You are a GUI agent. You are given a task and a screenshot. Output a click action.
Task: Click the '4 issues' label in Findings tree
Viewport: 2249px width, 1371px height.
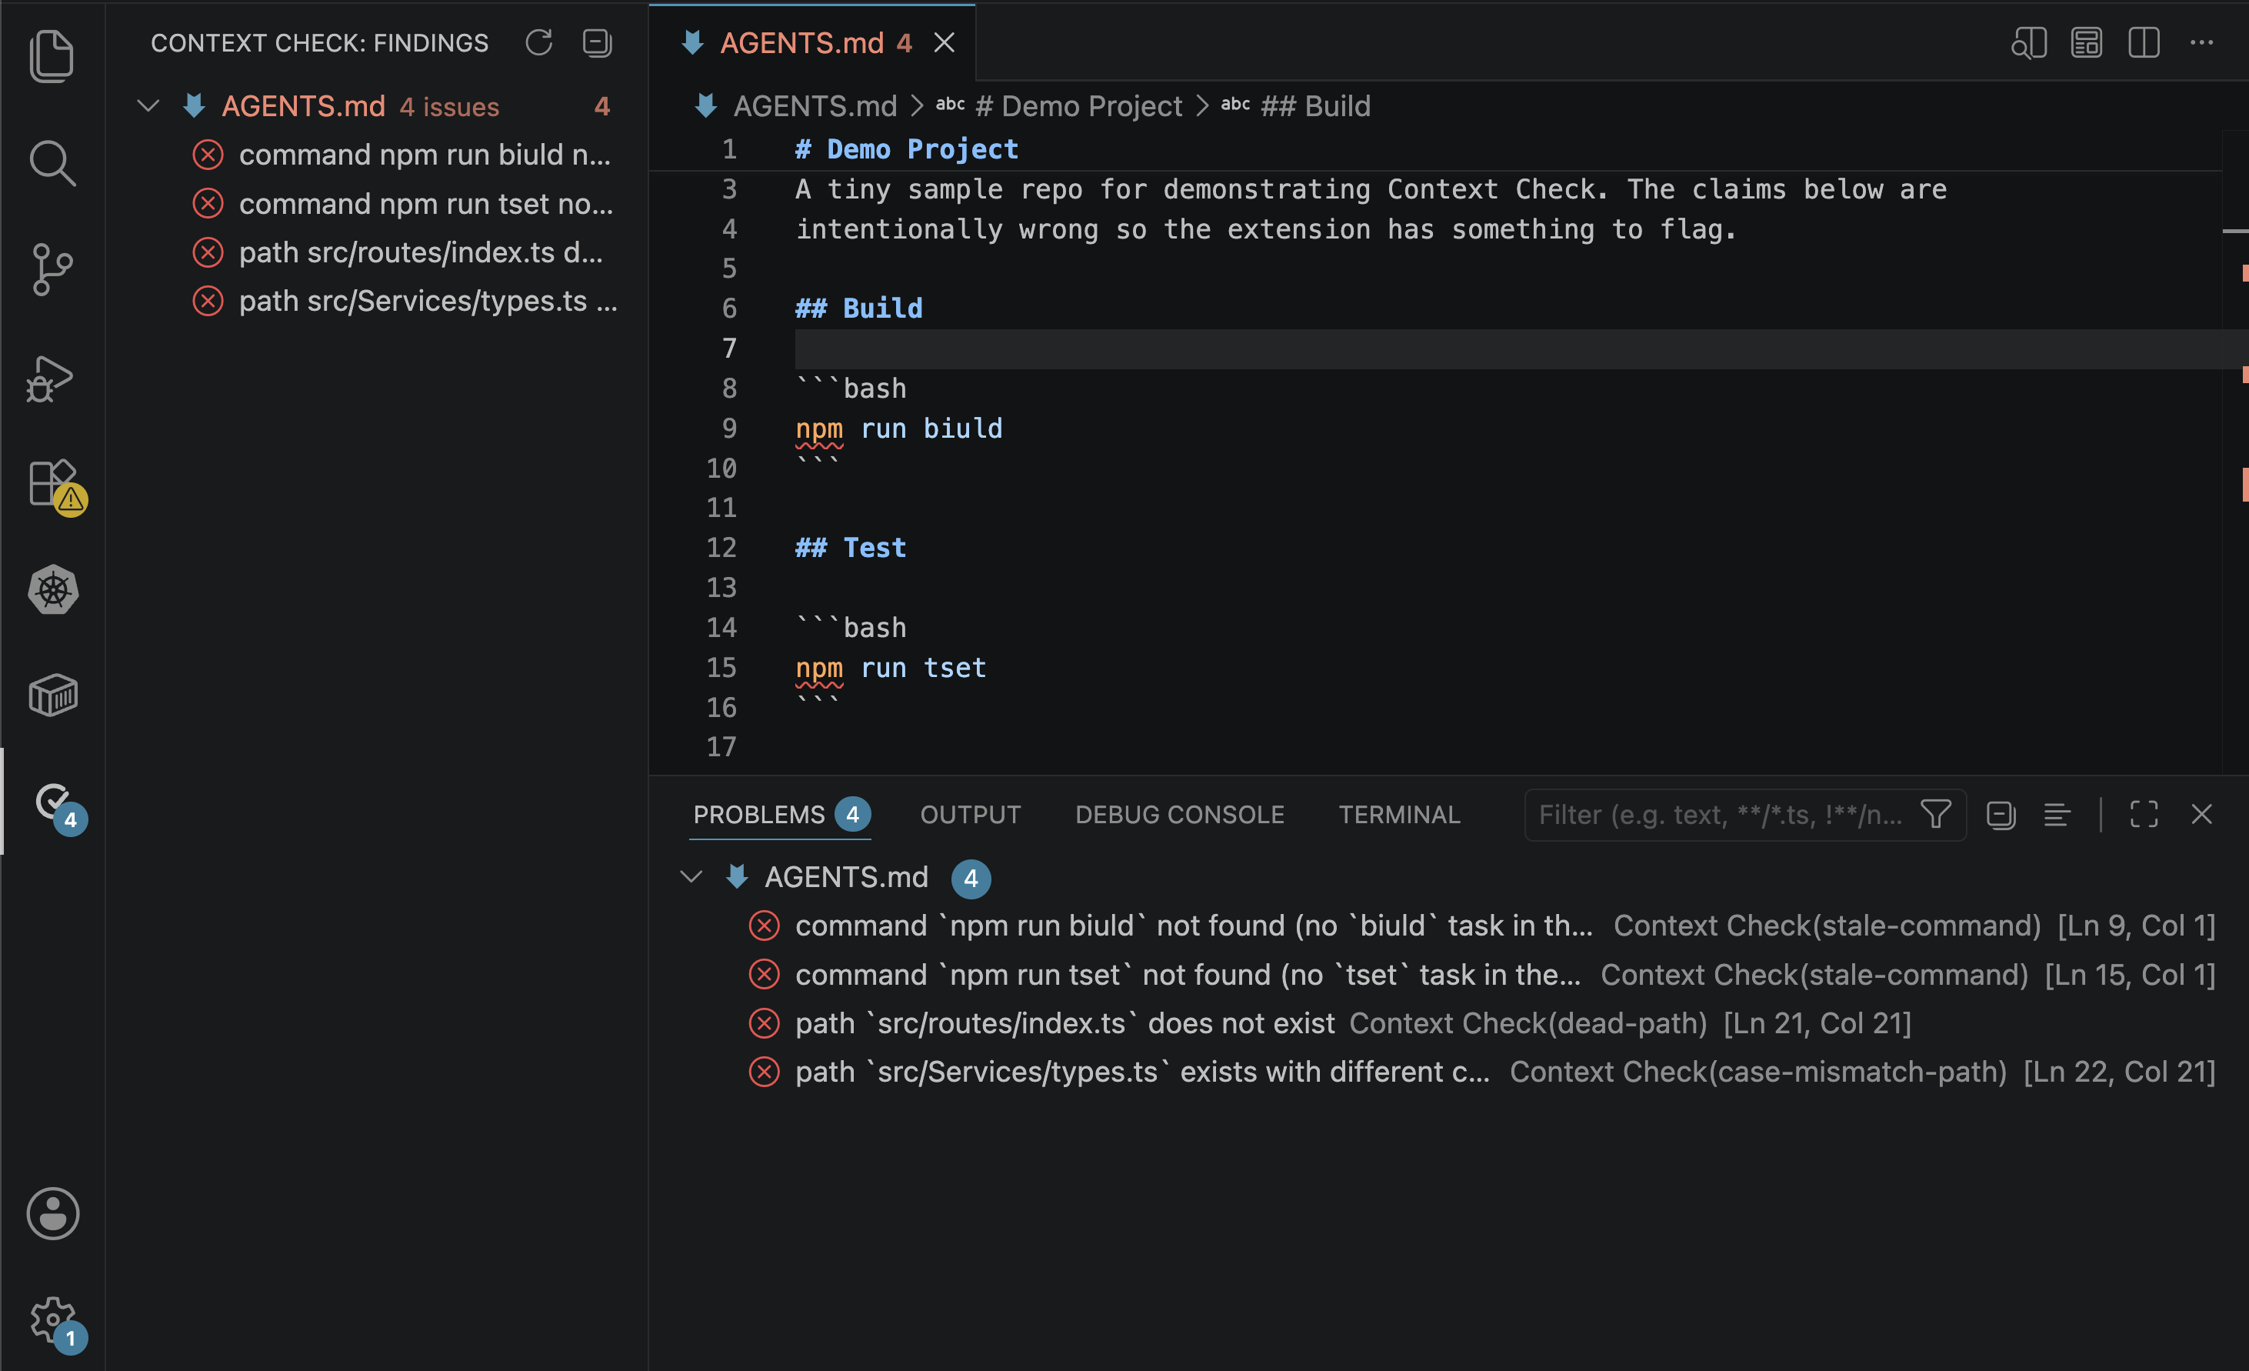click(449, 106)
